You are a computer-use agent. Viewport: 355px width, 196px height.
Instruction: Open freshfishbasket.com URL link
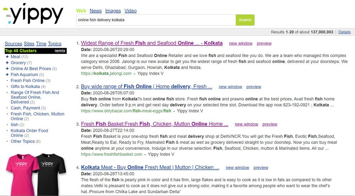111,154
